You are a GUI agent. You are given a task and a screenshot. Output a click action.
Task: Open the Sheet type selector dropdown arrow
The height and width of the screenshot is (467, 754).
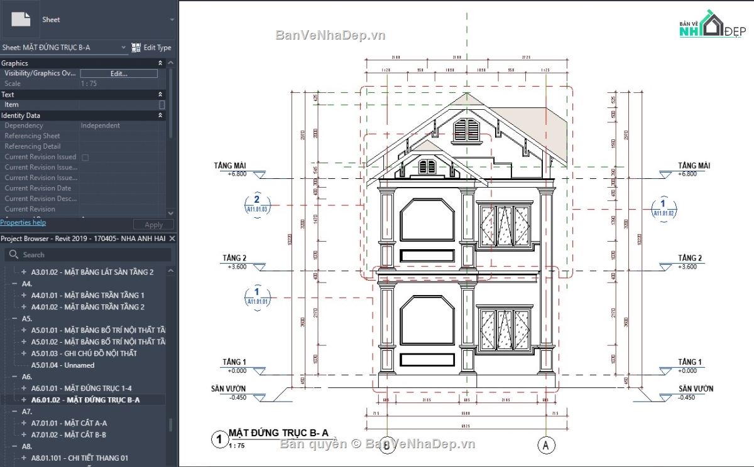[x=172, y=19]
